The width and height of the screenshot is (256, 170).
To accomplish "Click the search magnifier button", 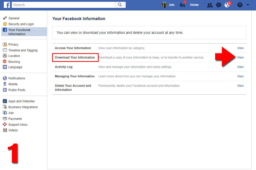I will (120, 5).
